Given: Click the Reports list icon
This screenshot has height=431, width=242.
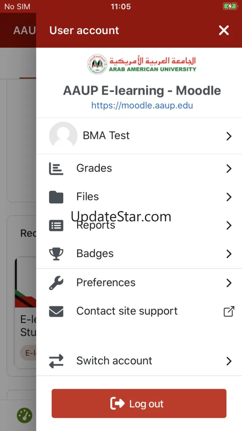Looking at the screenshot, I should click(x=56, y=226).
